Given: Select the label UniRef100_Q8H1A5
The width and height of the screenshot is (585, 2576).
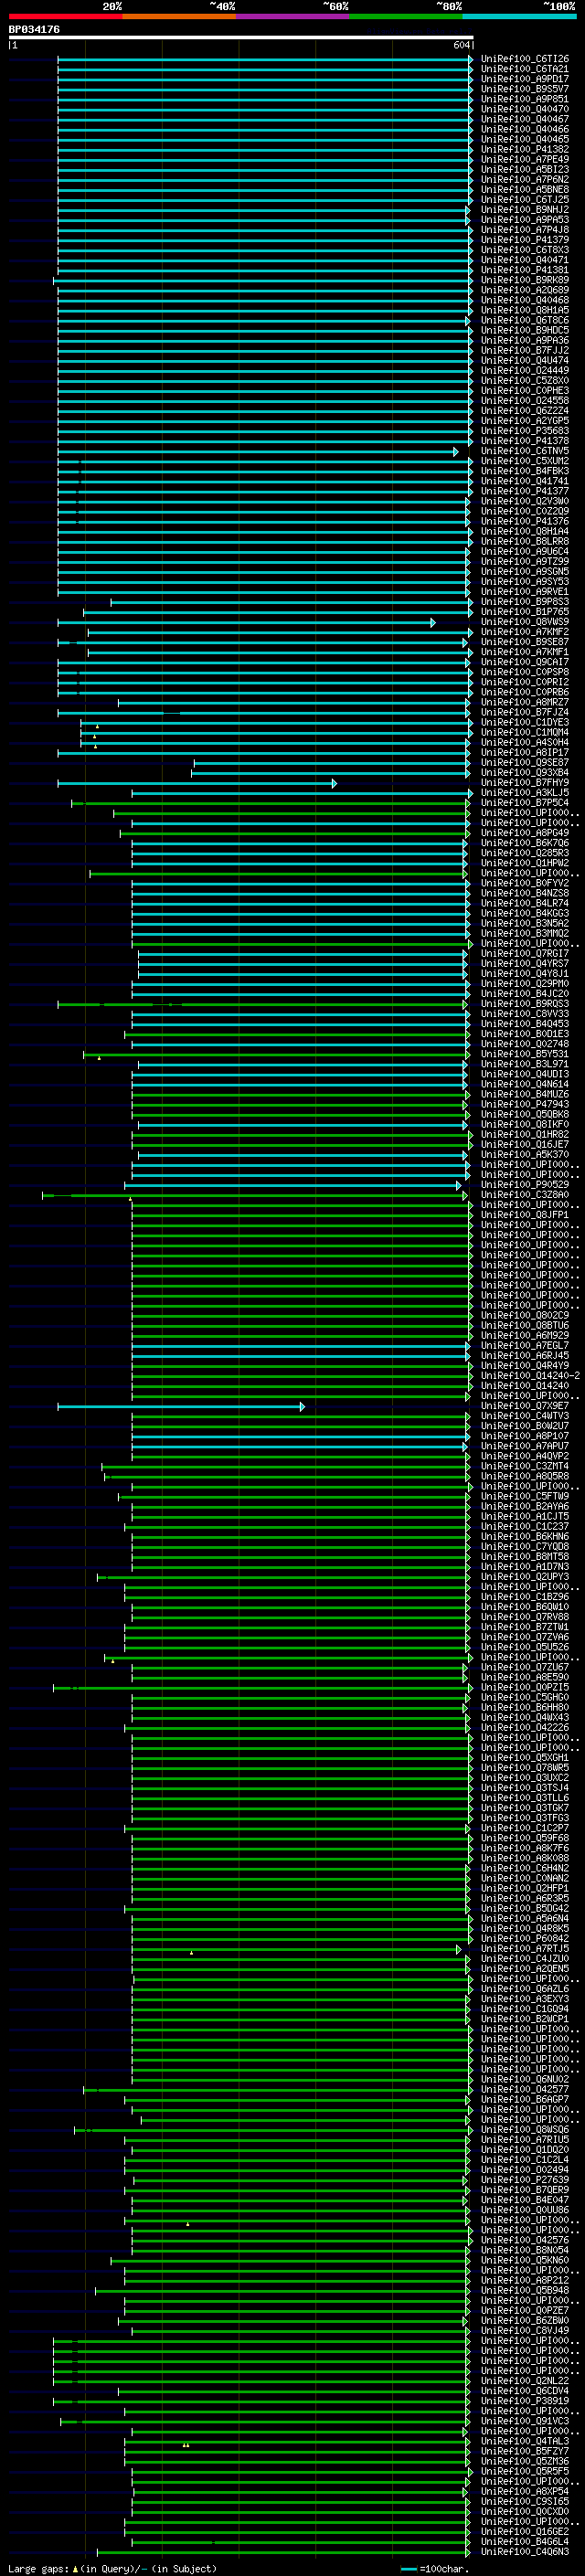Looking at the screenshot, I should (x=525, y=310).
